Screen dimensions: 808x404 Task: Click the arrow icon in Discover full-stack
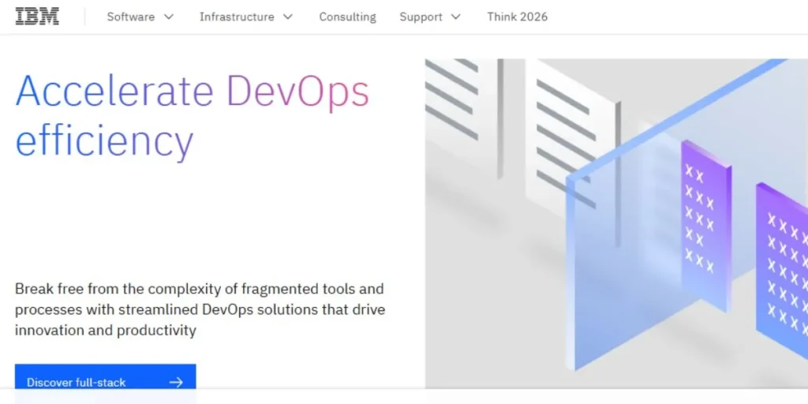click(176, 382)
